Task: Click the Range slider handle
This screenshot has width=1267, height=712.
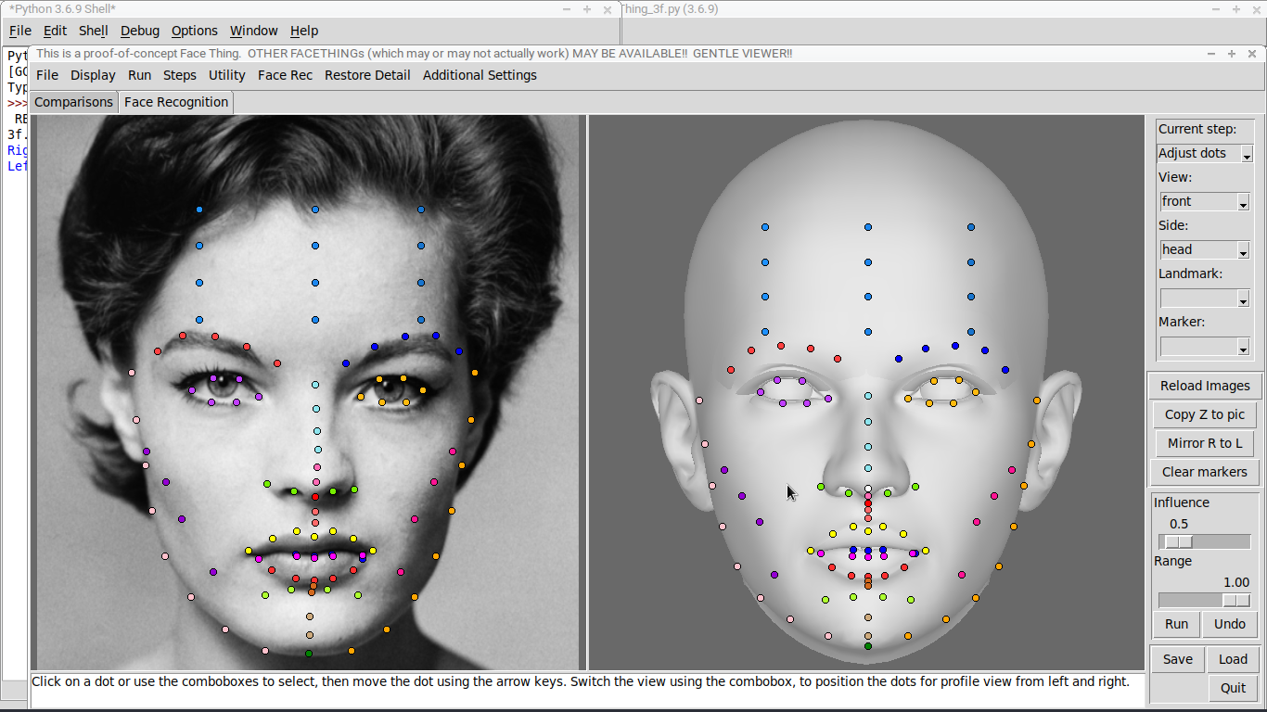Action: [x=1235, y=600]
